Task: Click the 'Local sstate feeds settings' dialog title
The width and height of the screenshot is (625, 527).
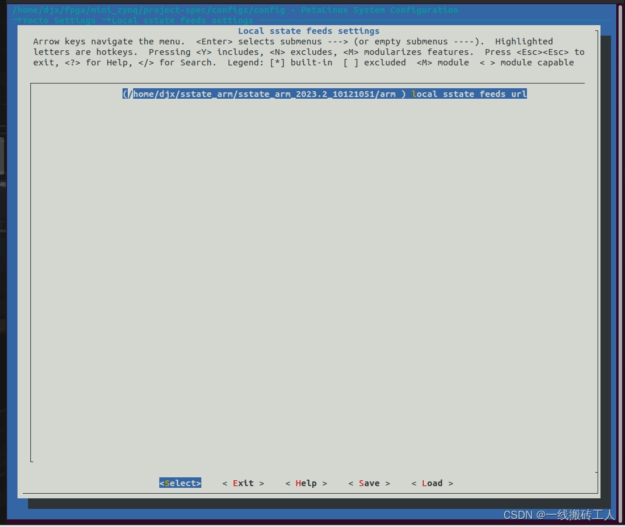Action: [x=309, y=31]
